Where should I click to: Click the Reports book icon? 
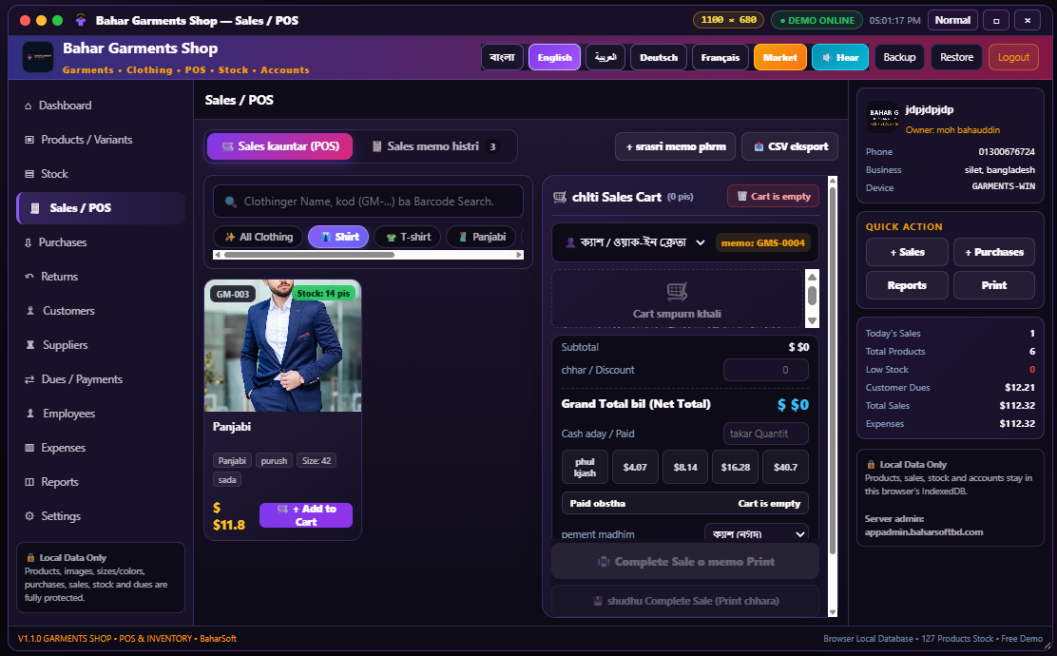point(29,482)
